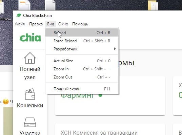
Task: Open Кошельки via the wallet icon
Action: coord(30,94)
